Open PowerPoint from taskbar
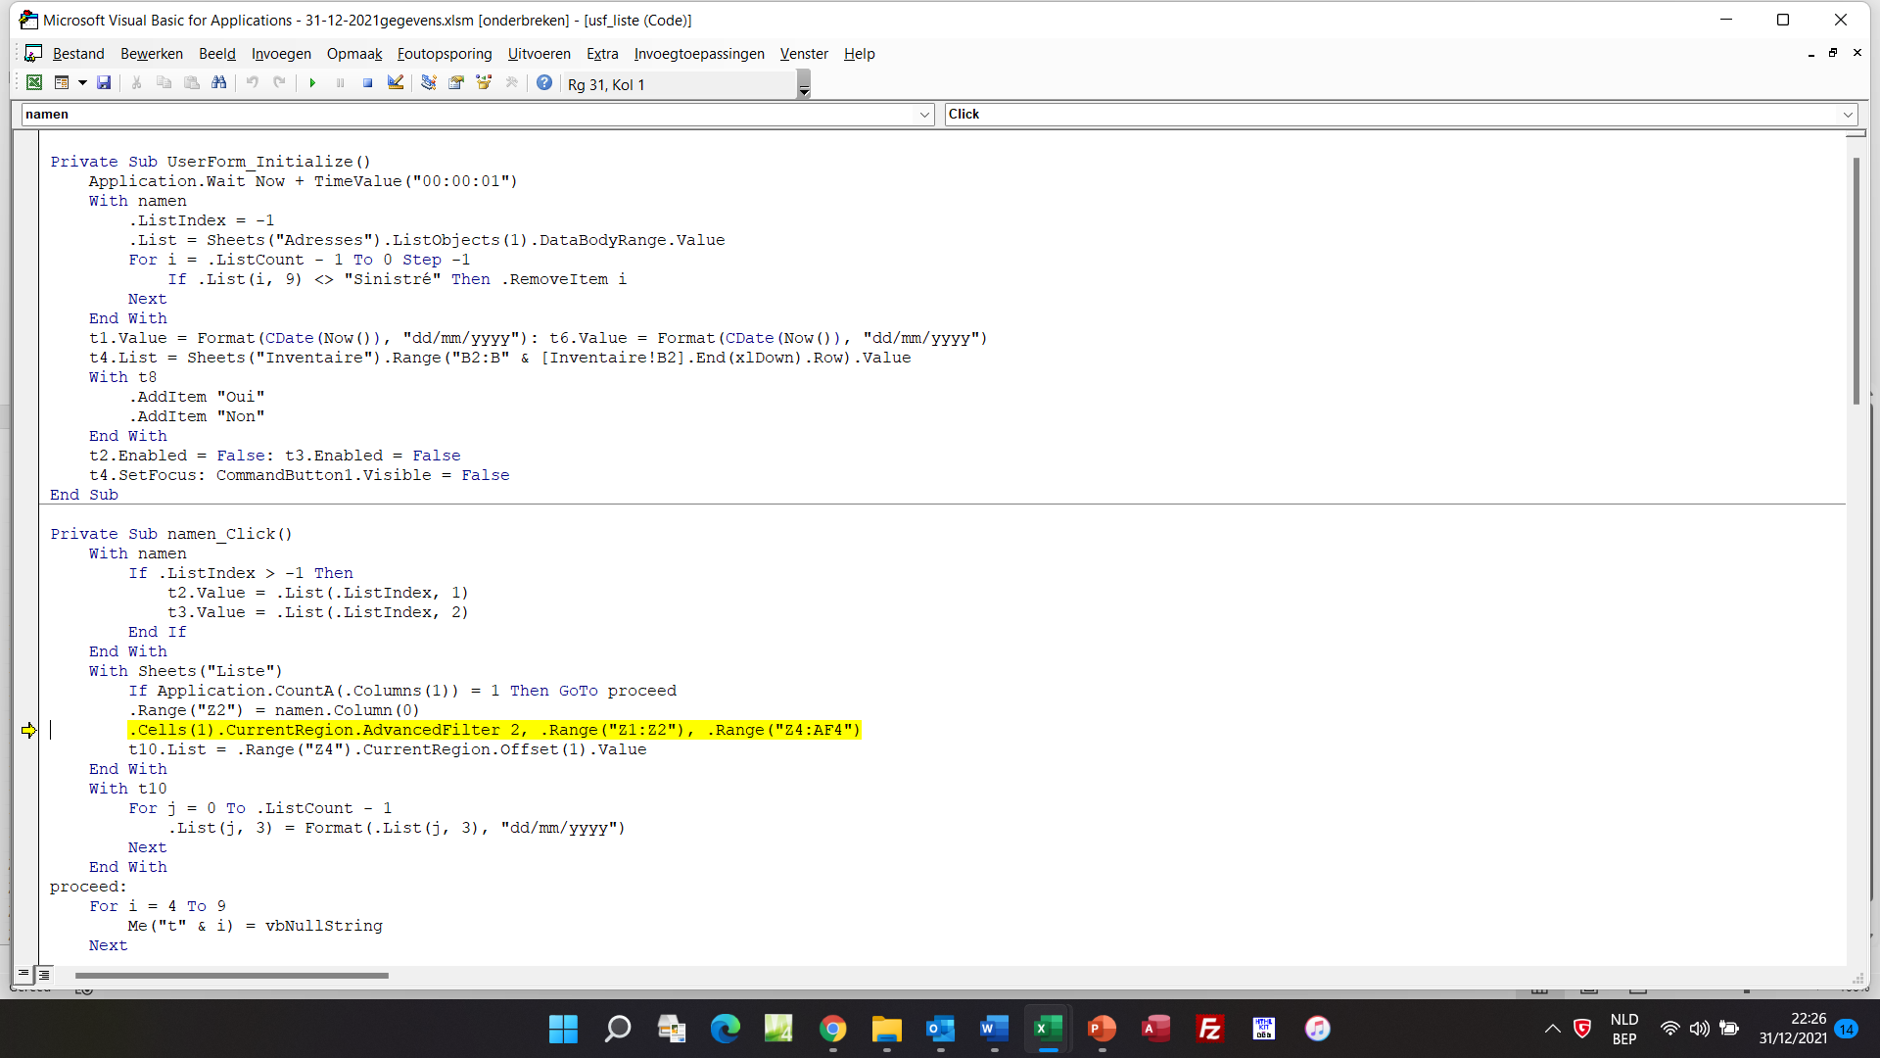This screenshot has width=1880, height=1058. pos(1103,1029)
